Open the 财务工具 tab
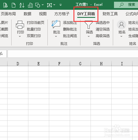The width and height of the screenshot is (138, 140). coord(110,14)
